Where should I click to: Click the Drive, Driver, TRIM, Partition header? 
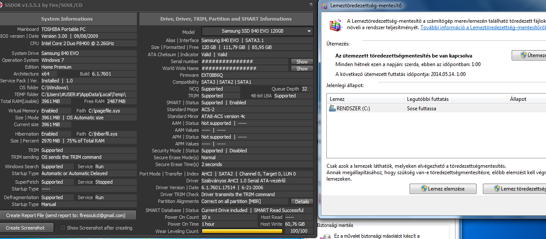pos(226,19)
